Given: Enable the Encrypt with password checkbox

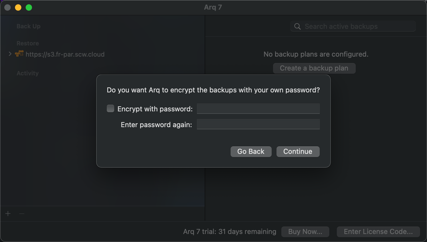Looking at the screenshot, I should tap(110, 108).
